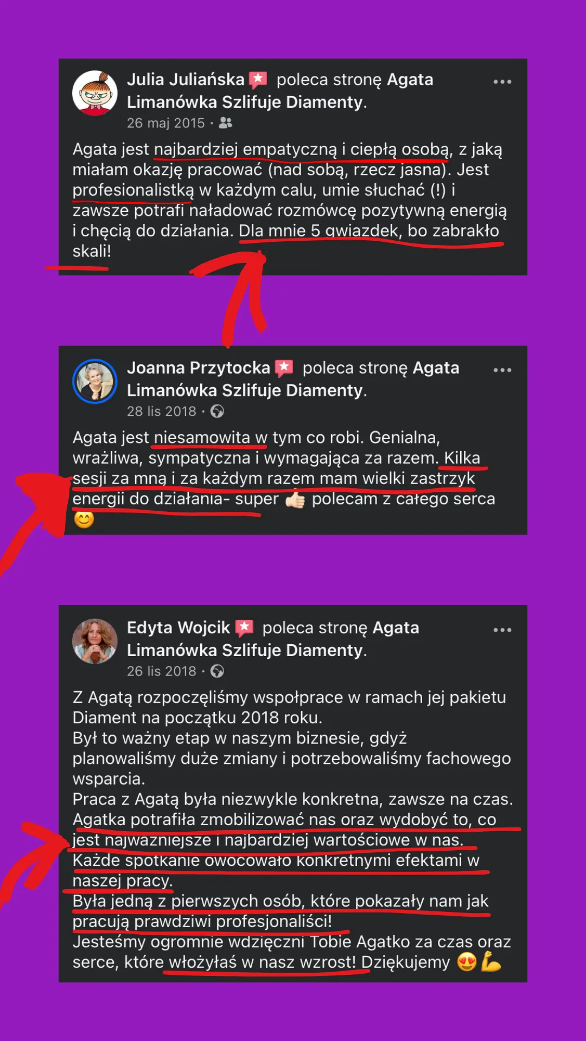Open the three-dot menu on Julia Juliańska's review
This screenshot has height=1041, width=586.
tap(502, 82)
